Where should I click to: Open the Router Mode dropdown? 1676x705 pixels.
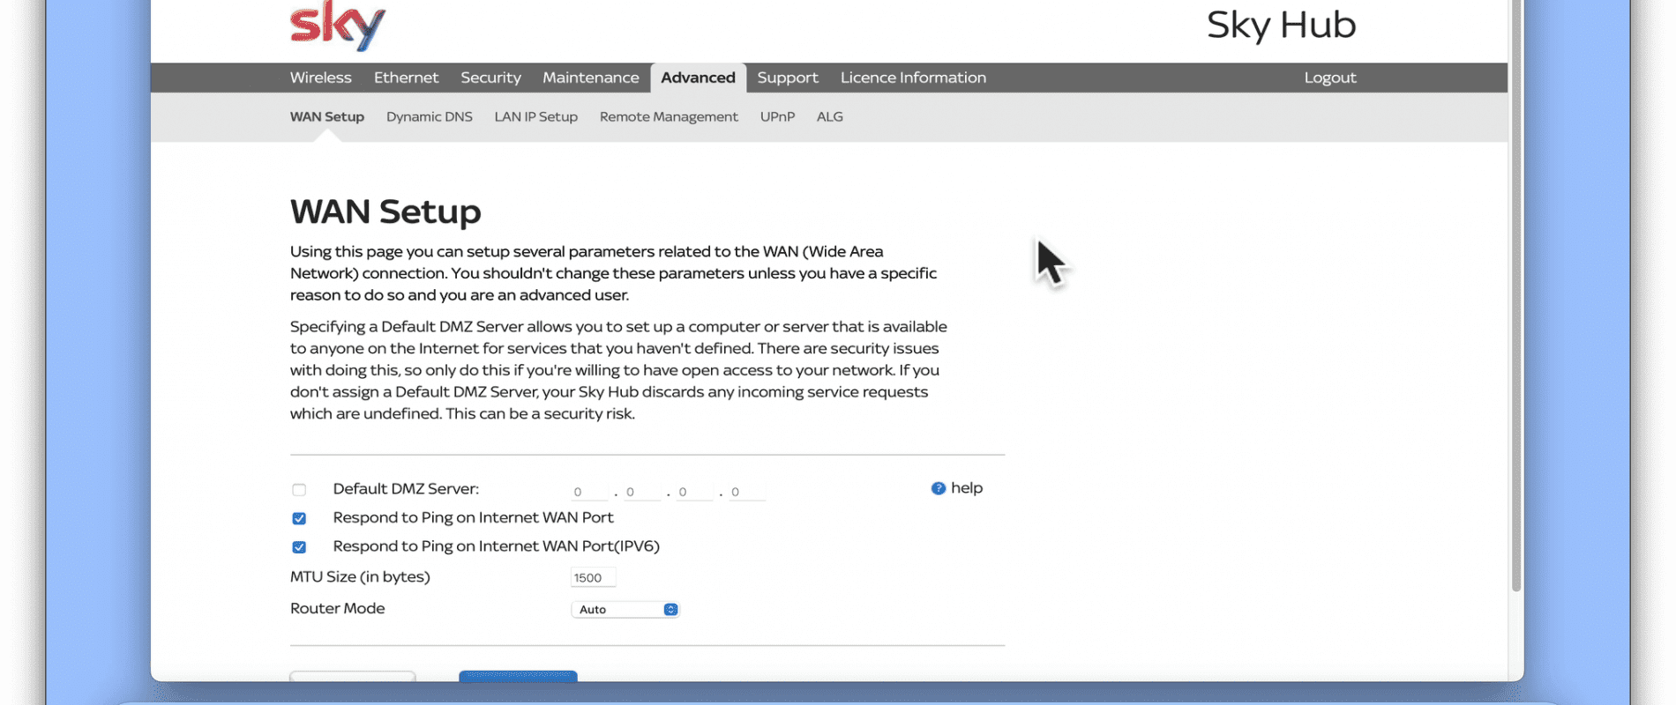point(625,610)
